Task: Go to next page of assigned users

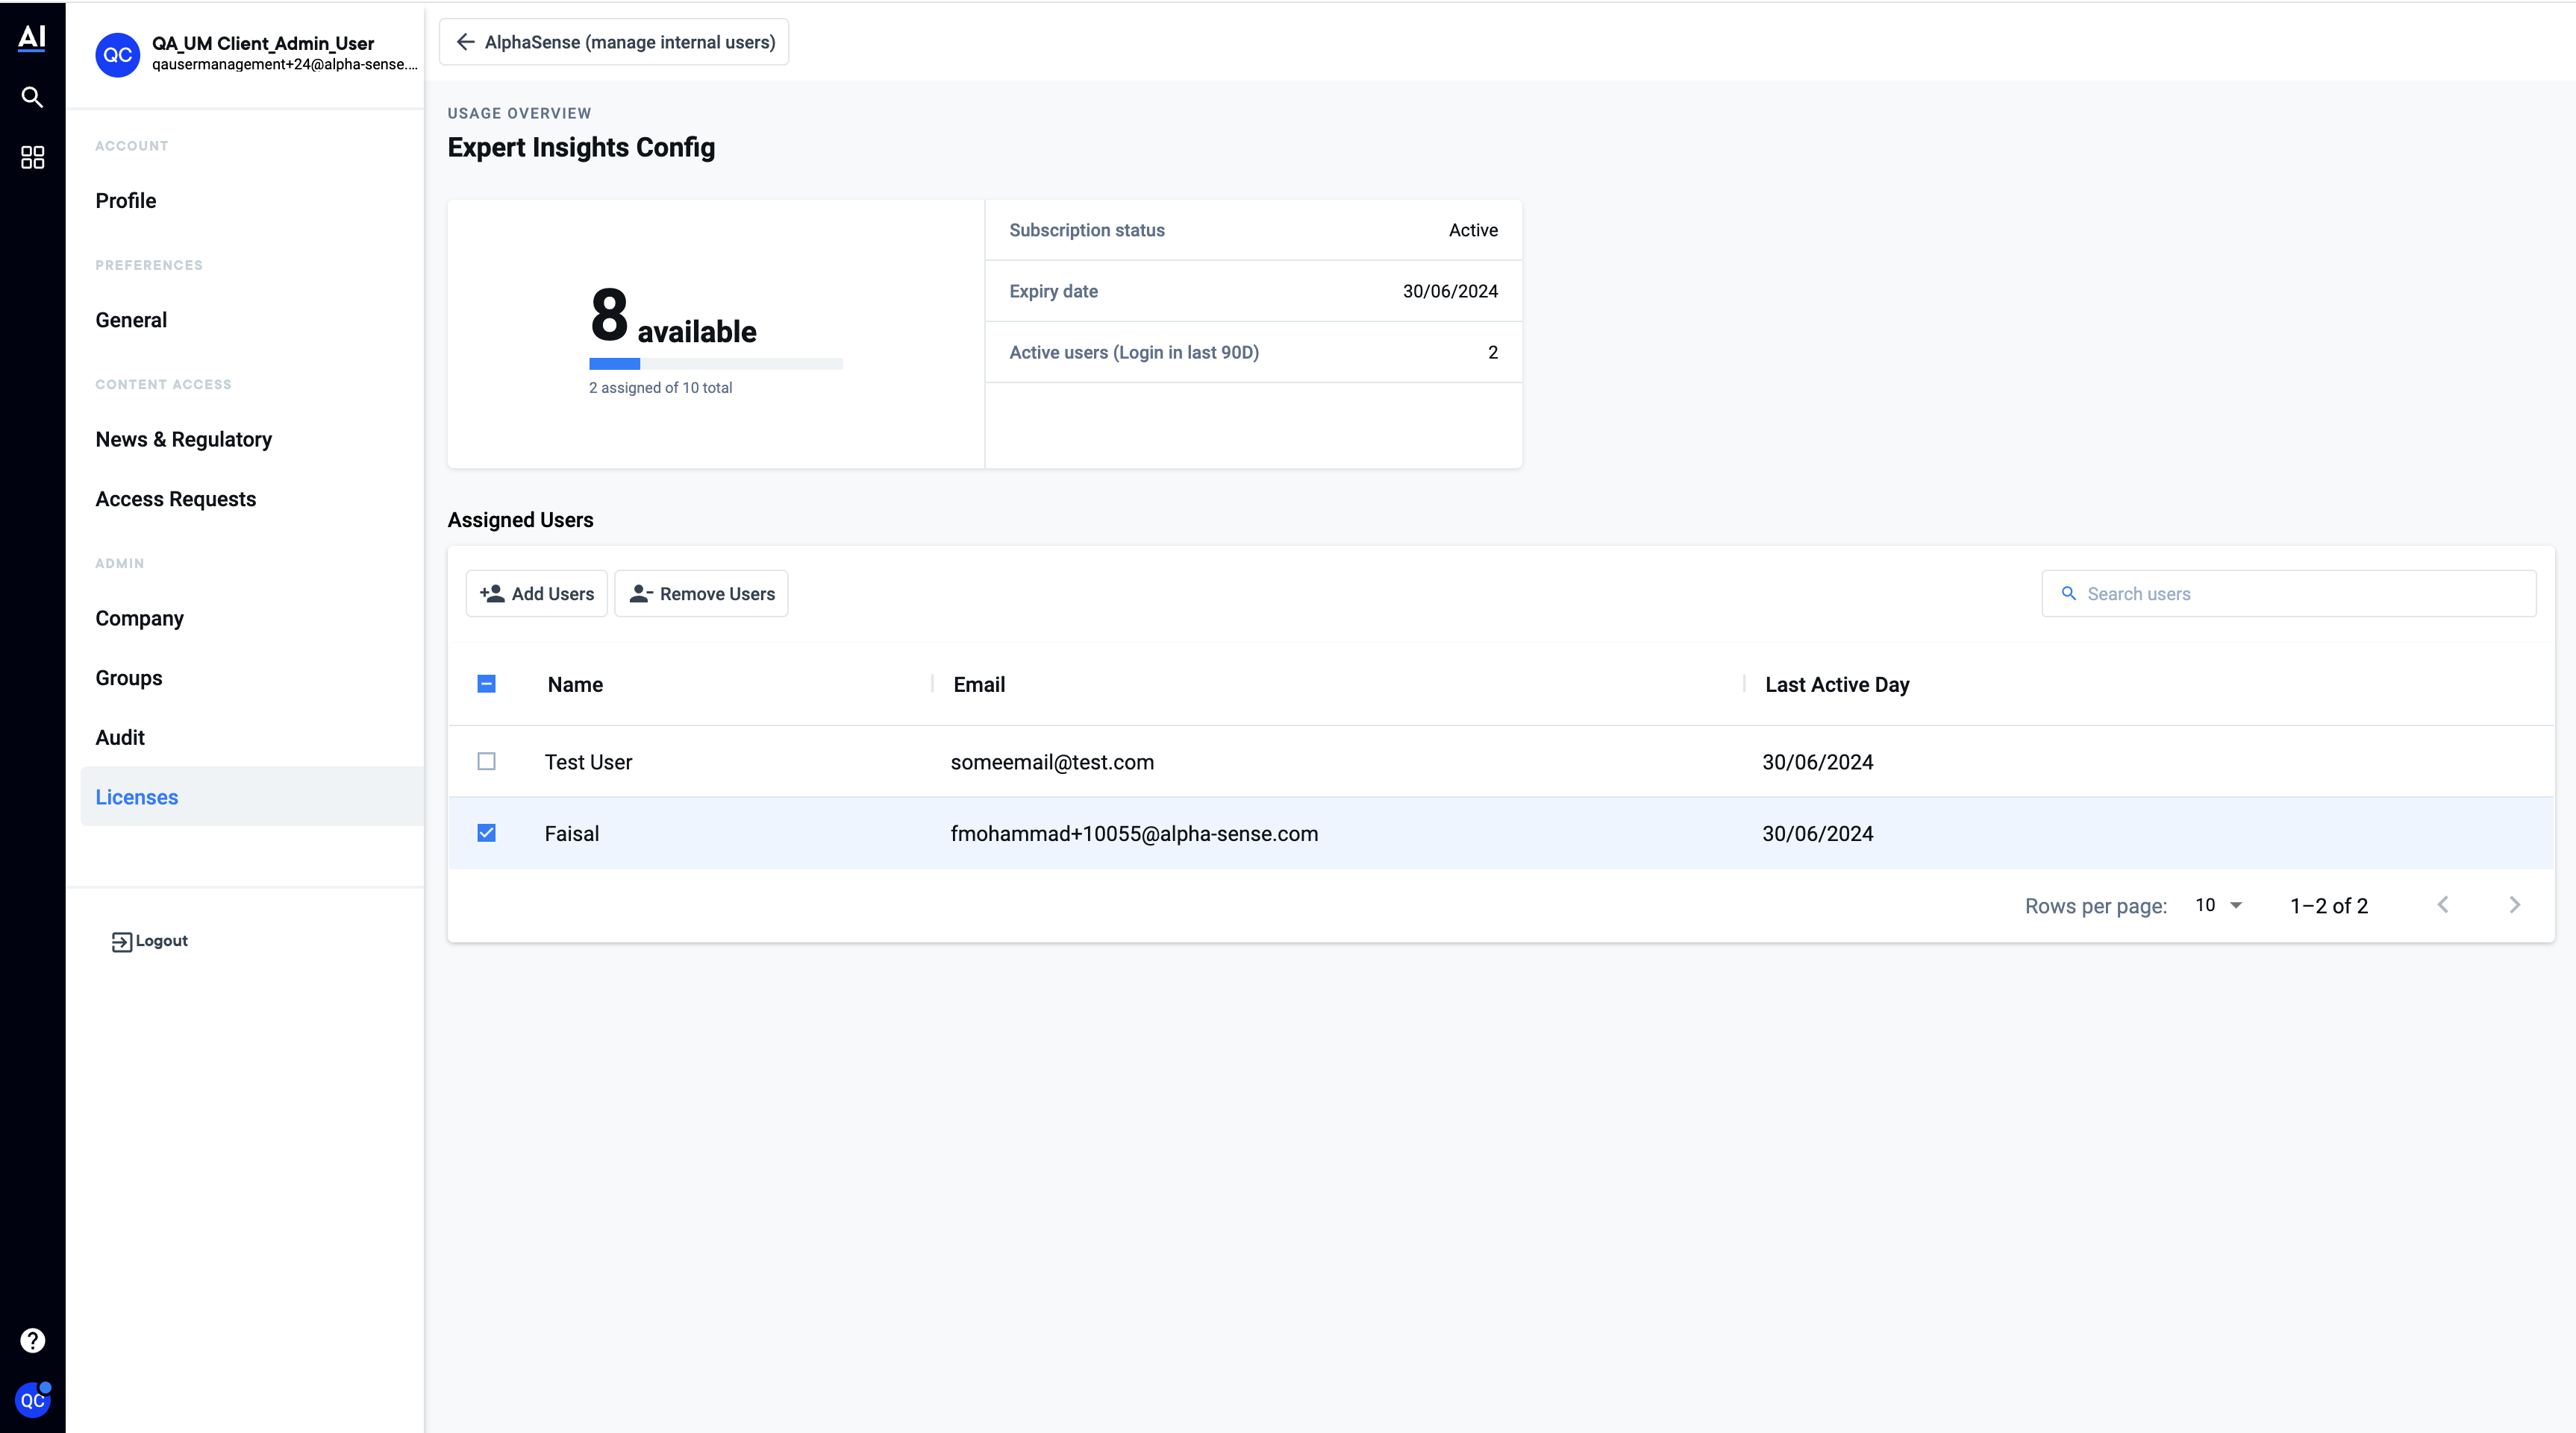Action: [2514, 905]
